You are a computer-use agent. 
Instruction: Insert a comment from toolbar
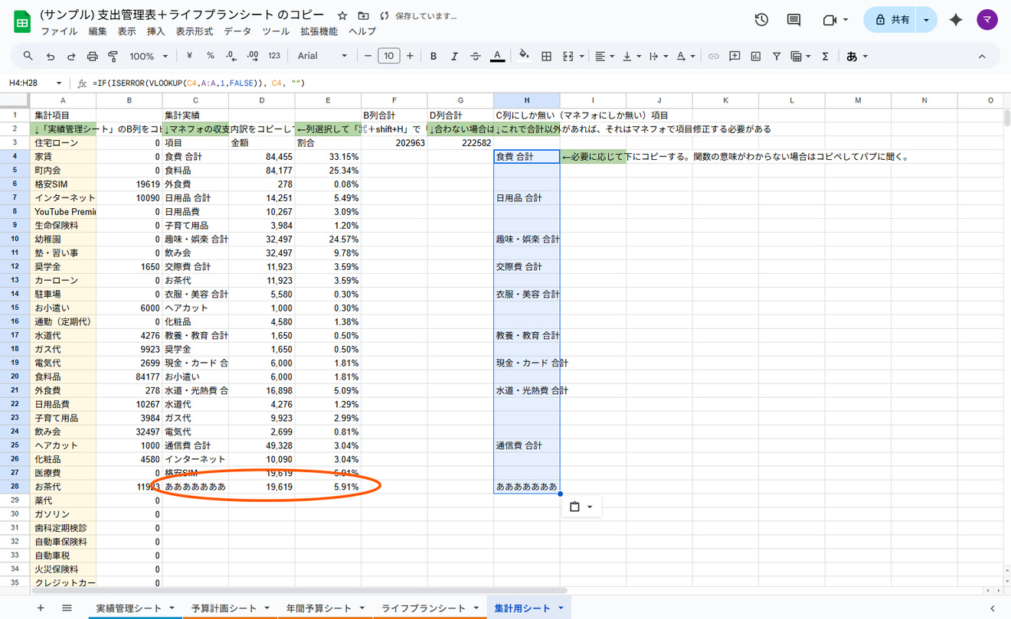point(735,56)
